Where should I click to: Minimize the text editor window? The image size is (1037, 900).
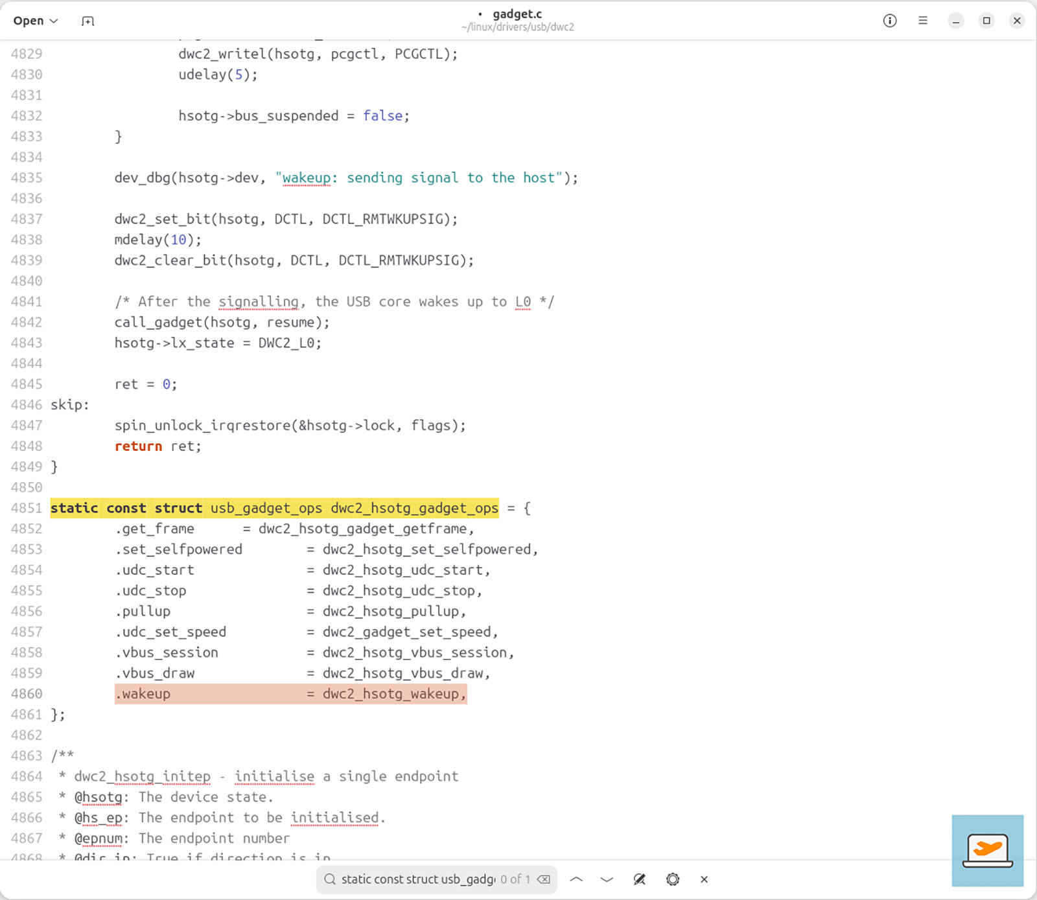click(x=956, y=21)
